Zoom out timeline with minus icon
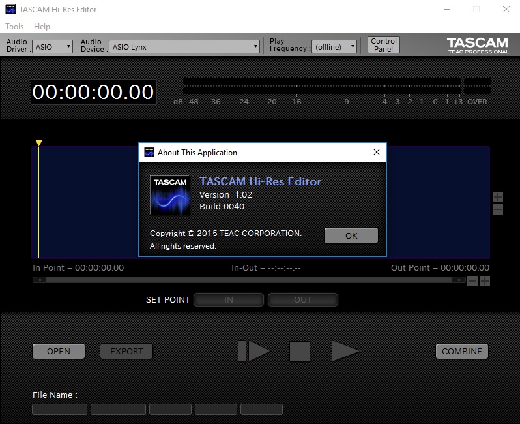Screen dimensions: 520x424 tap(472, 281)
